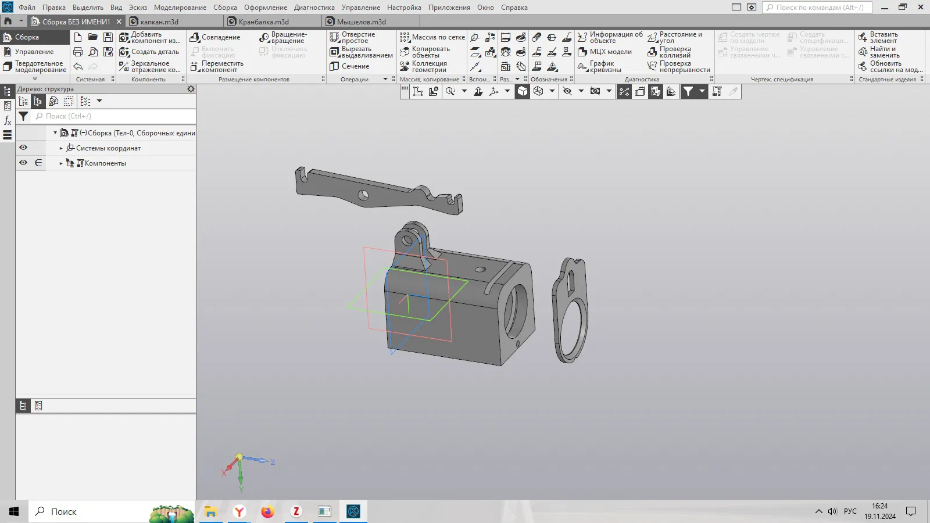Open a file using the folder icon
This screenshot has height=523, width=930.
93,37
